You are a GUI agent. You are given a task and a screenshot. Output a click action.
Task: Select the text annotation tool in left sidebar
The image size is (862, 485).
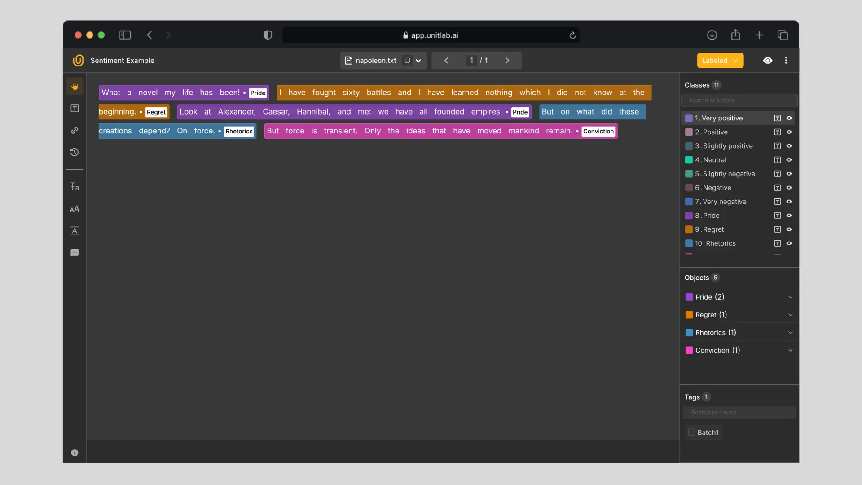(75, 108)
